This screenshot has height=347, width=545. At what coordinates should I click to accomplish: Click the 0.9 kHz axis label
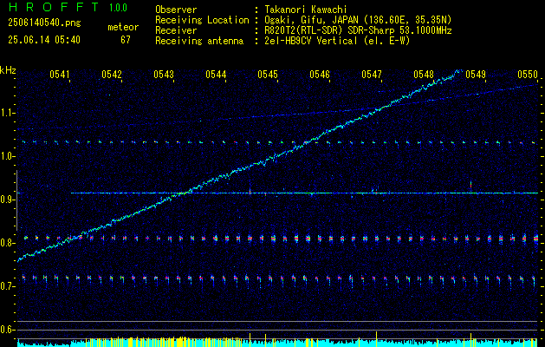6,200
